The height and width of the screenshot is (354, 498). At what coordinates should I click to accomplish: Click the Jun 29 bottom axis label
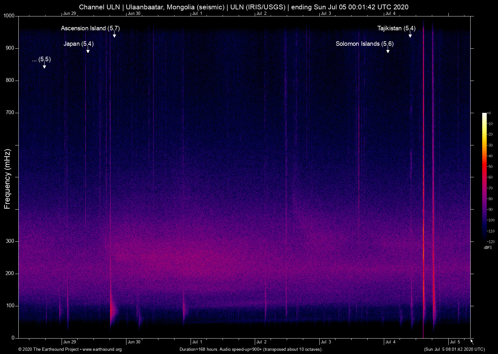69,342
